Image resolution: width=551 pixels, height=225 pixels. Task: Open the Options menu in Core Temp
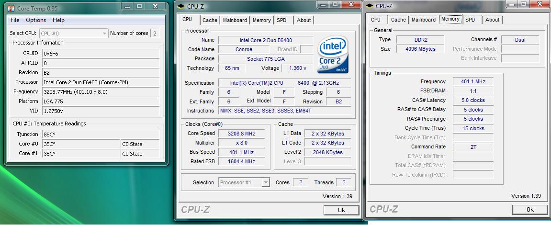[36, 20]
